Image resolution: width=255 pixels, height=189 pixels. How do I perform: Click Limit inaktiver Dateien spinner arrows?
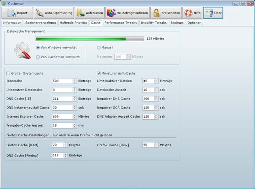click(156, 81)
